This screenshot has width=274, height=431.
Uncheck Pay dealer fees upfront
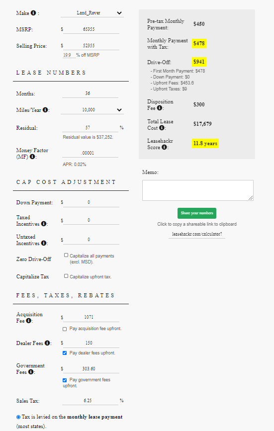[65, 353]
